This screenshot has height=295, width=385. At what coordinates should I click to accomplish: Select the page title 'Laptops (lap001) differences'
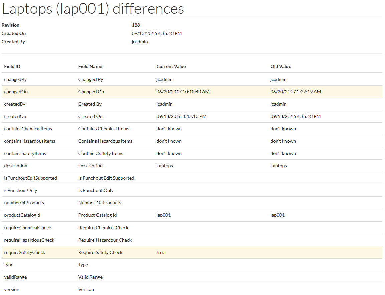click(93, 9)
